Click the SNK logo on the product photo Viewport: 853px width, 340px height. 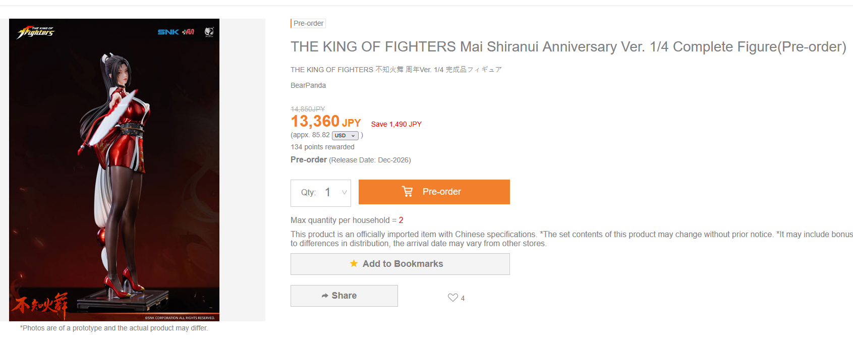click(x=168, y=32)
